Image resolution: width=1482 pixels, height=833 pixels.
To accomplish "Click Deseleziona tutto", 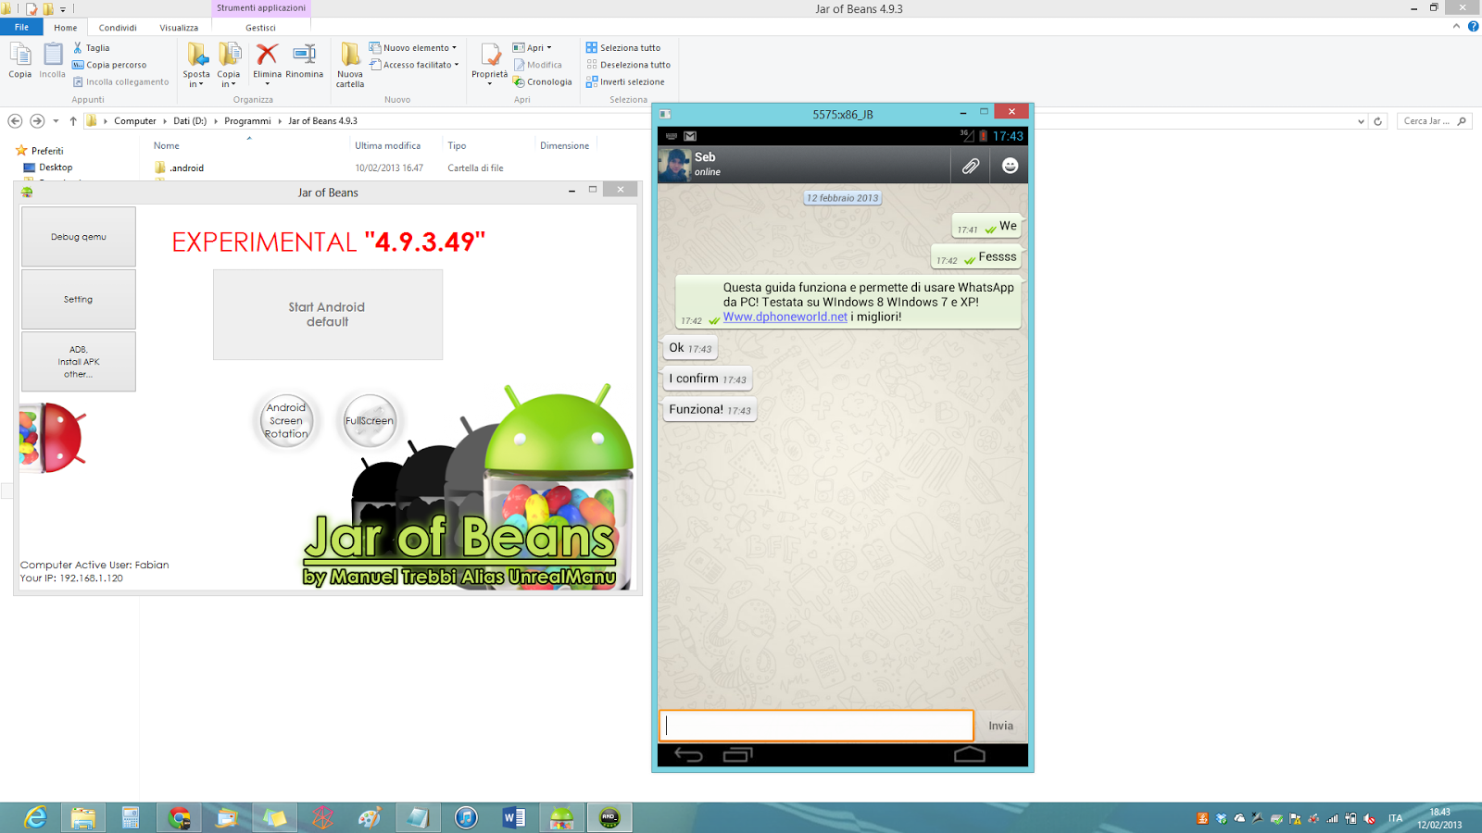I will click(x=628, y=65).
